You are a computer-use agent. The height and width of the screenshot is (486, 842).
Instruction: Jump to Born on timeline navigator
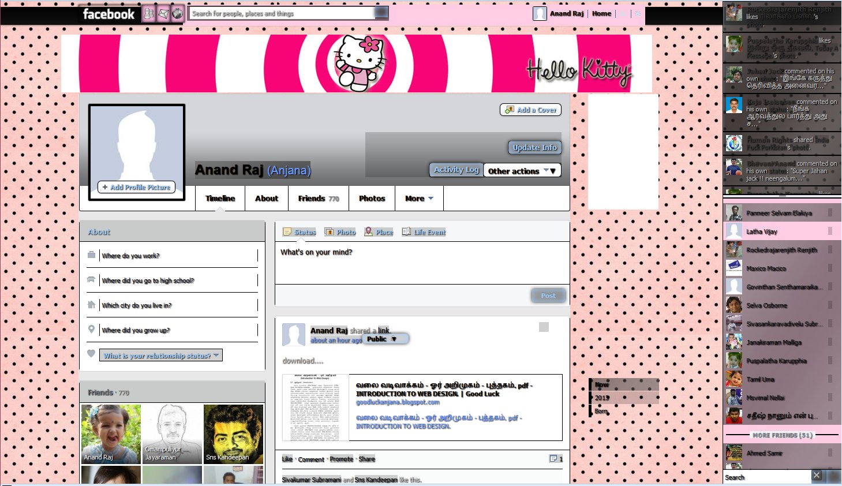coord(601,411)
